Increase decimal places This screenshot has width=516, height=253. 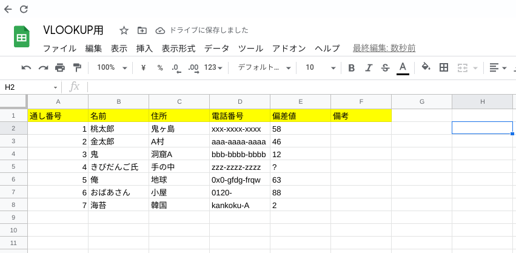(x=193, y=68)
